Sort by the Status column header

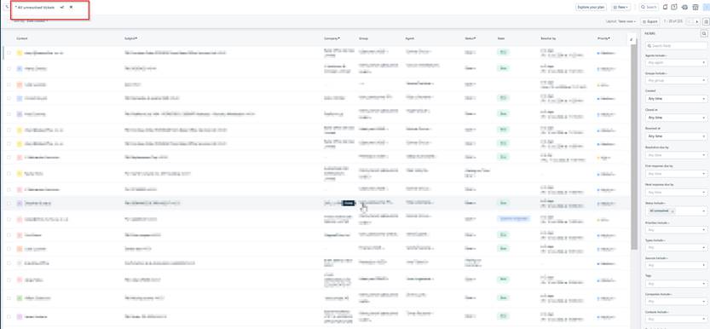(470, 38)
